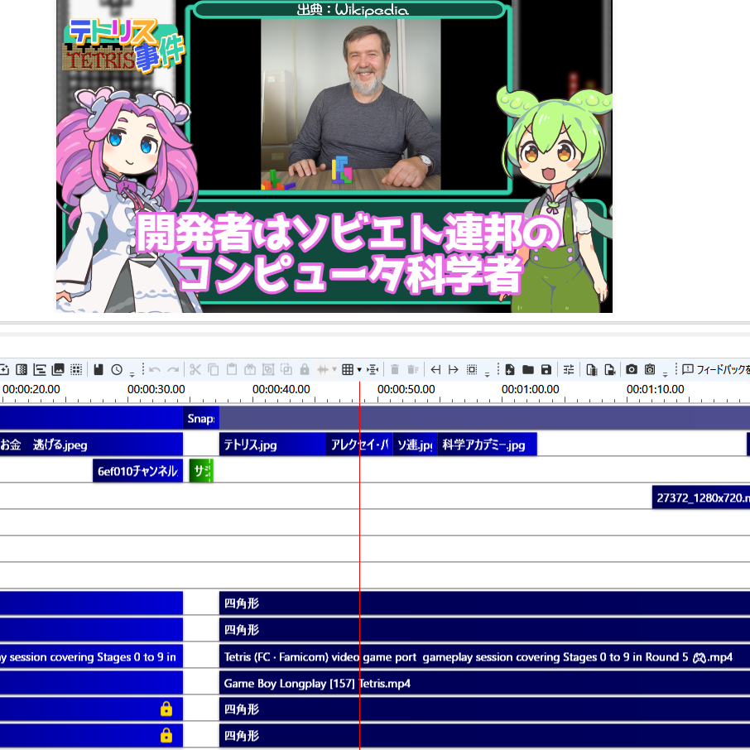Expand toolbar overflow after clipboard camera icon
Viewport: 750px width, 750px height.
[x=665, y=374]
